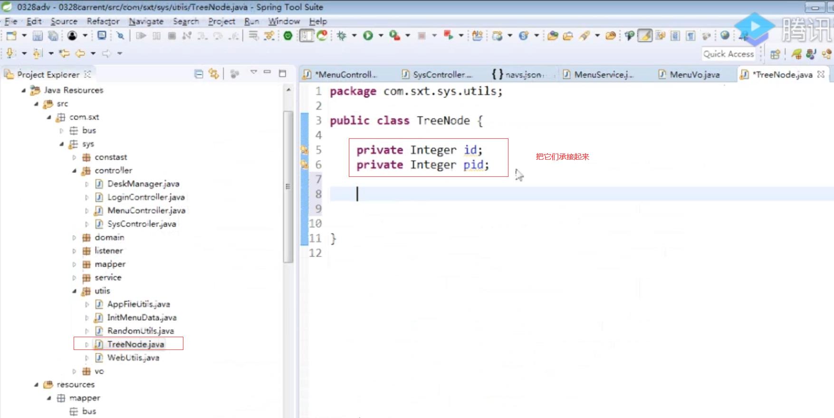Image resolution: width=834 pixels, height=418 pixels.
Task: Toggle Link with Editor in Project Explorer
Action: click(214, 74)
